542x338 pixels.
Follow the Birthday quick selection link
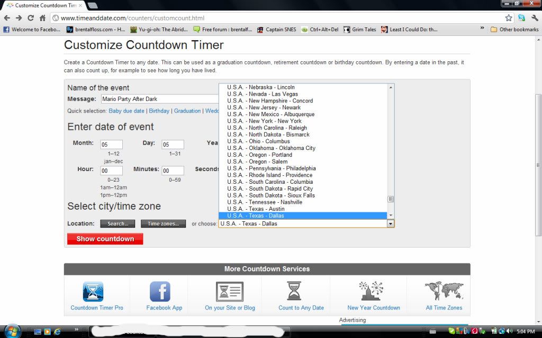pyautogui.click(x=159, y=111)
